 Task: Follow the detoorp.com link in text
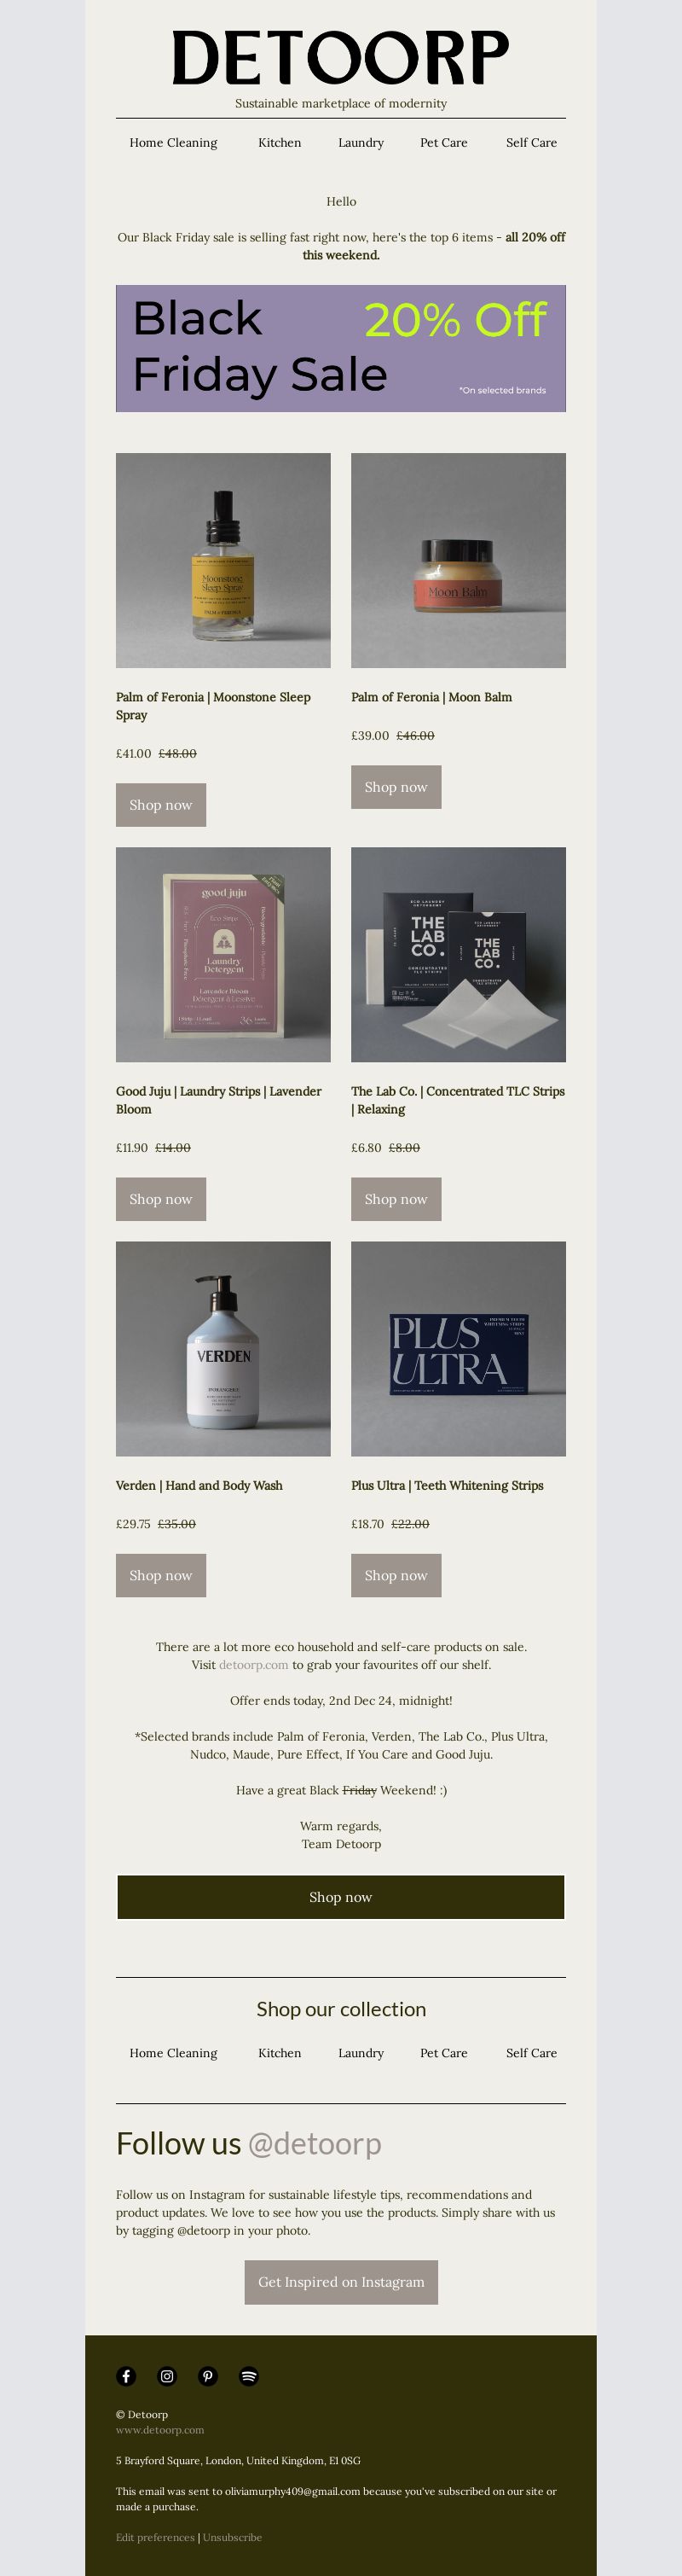[254, 1665]
